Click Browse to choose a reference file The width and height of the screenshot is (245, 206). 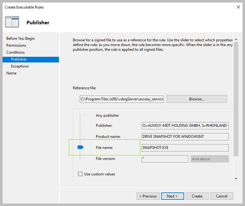pos(196,99)
